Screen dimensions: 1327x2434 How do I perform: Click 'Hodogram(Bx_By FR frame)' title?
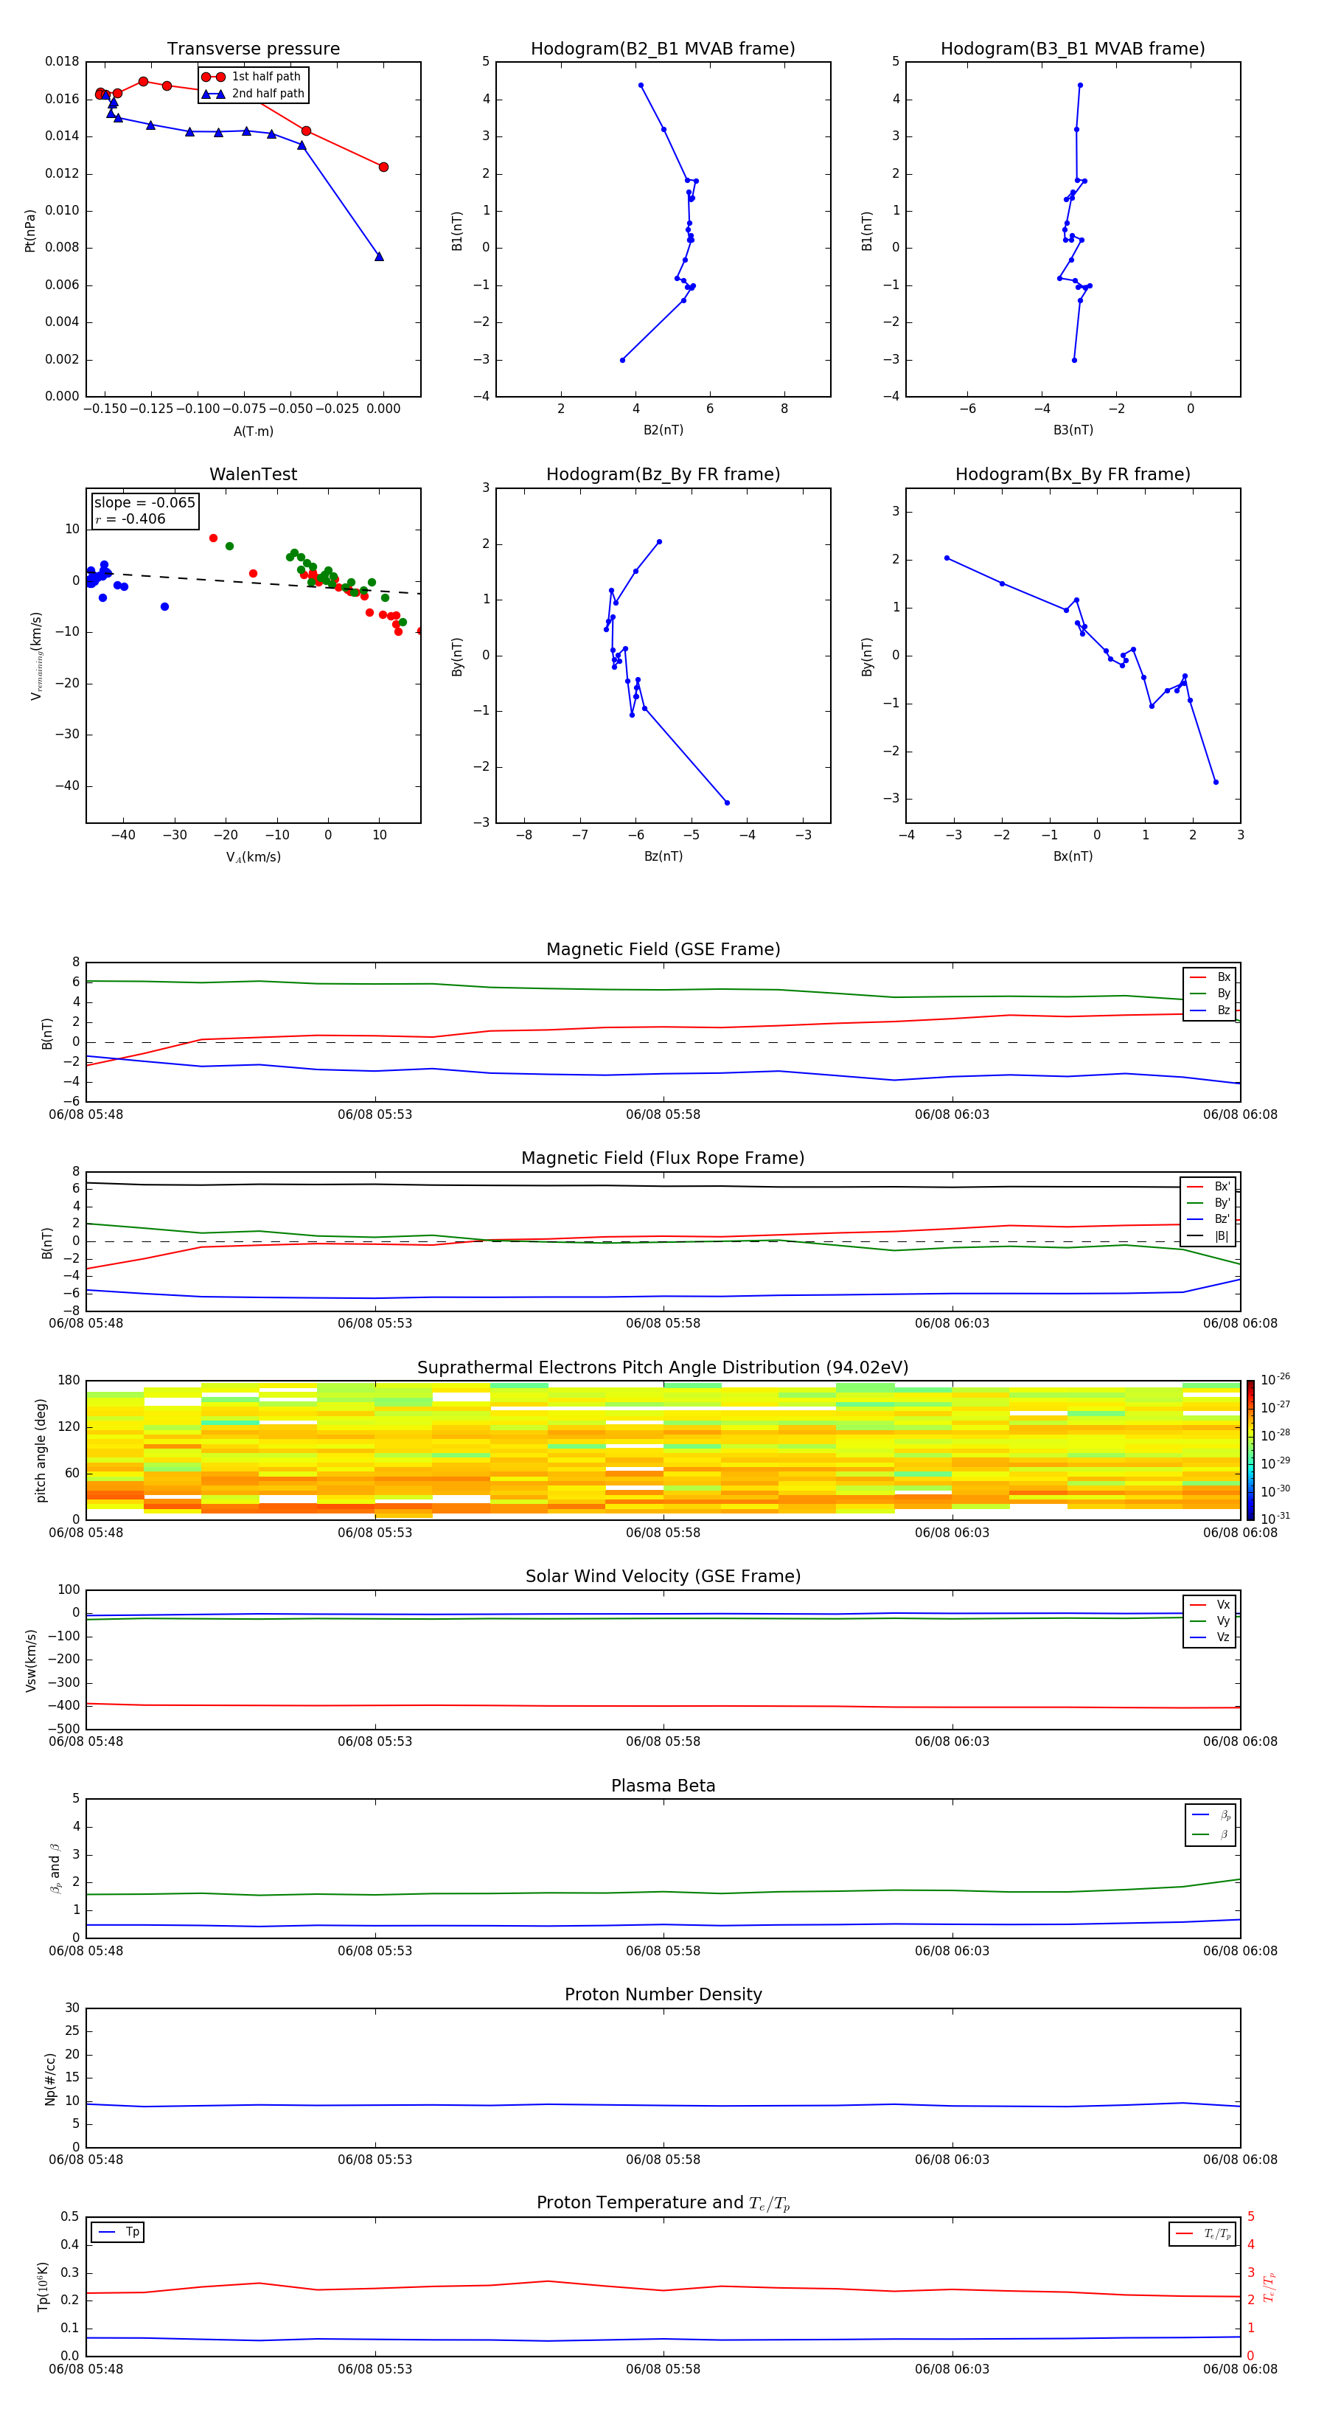point(1073,474)
